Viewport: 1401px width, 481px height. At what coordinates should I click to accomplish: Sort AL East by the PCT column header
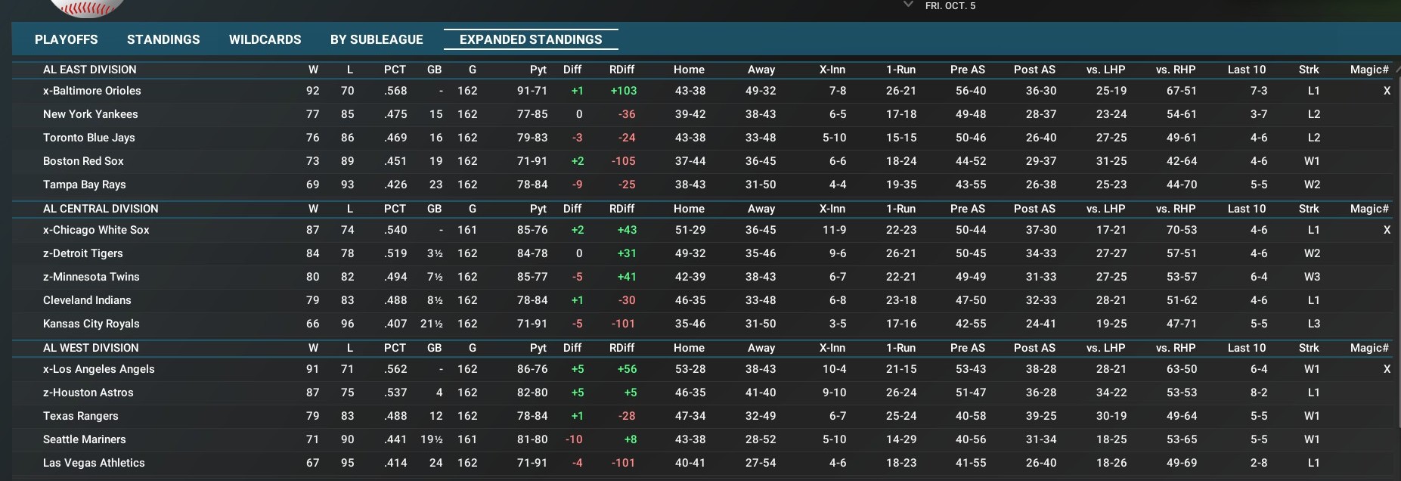click(x=395, y=70)
